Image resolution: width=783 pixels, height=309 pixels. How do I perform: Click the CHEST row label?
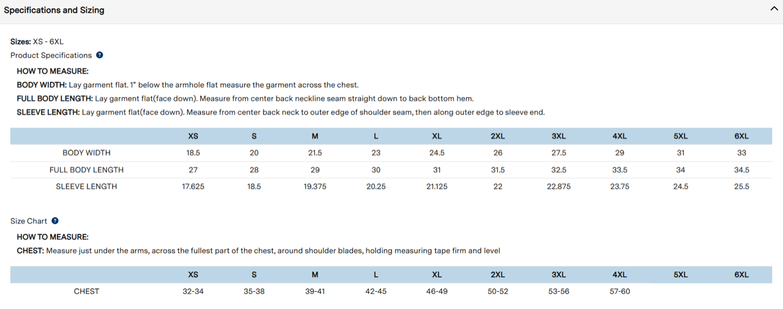pyautogui.click(x=86, y=291)
